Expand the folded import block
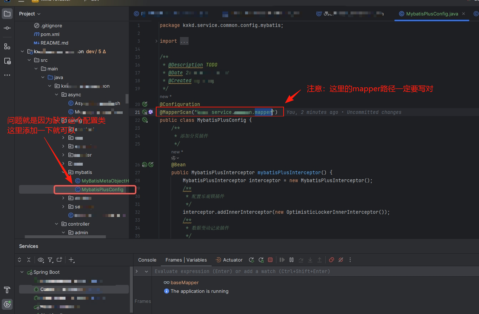The image size is (479, 314). (156, 41)
